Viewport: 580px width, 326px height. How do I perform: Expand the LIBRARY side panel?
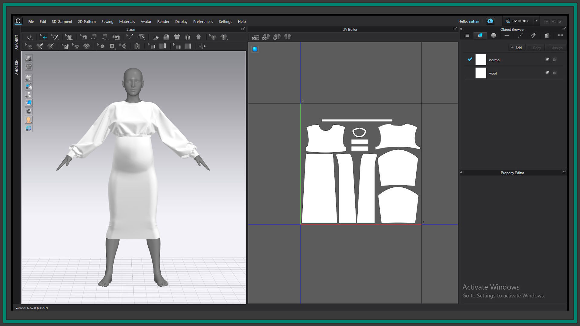tap(17, 42)
